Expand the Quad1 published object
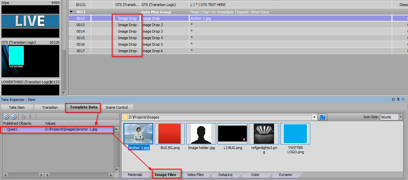Image resolution: width=408 pixels, height=180 pixels. click(x=4, y=129)
